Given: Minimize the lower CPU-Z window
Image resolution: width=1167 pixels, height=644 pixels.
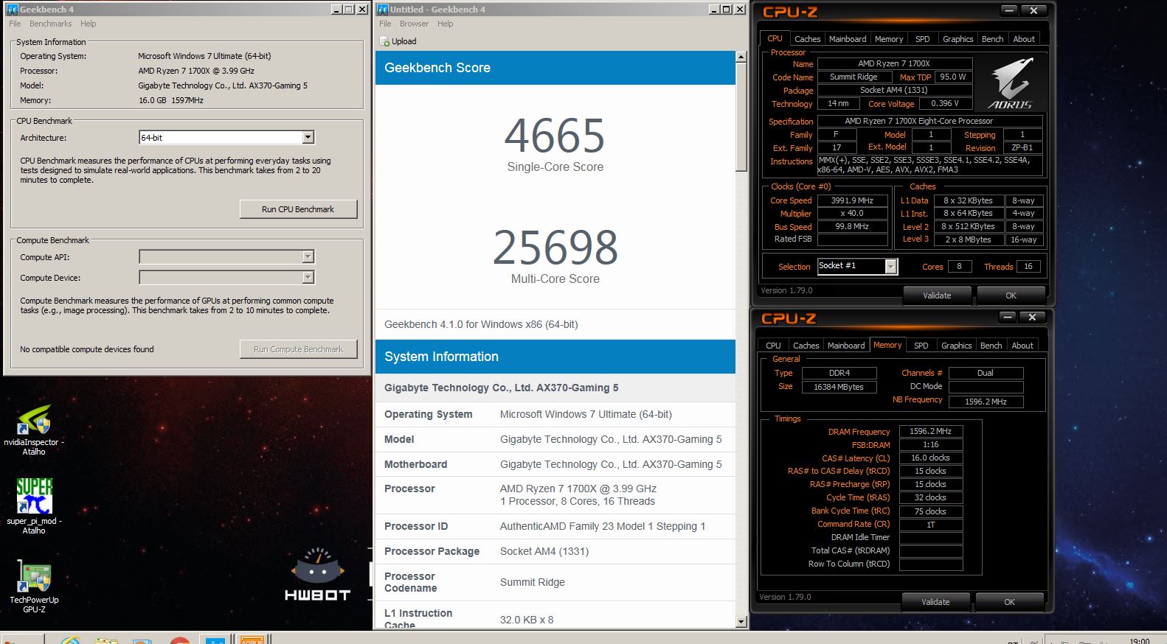Looking at the screenshot, I should point(1008,317).
